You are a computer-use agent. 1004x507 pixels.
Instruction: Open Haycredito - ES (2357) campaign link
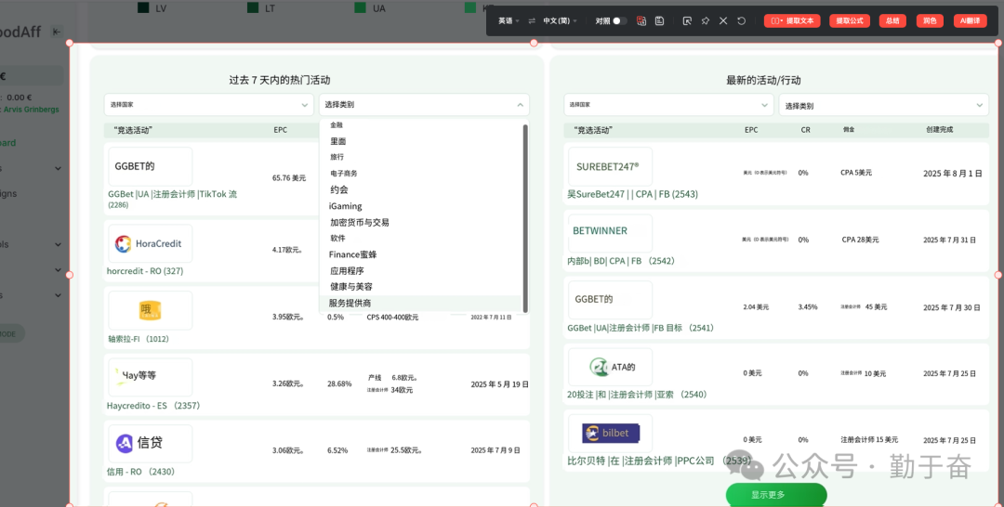pos(153,406)
